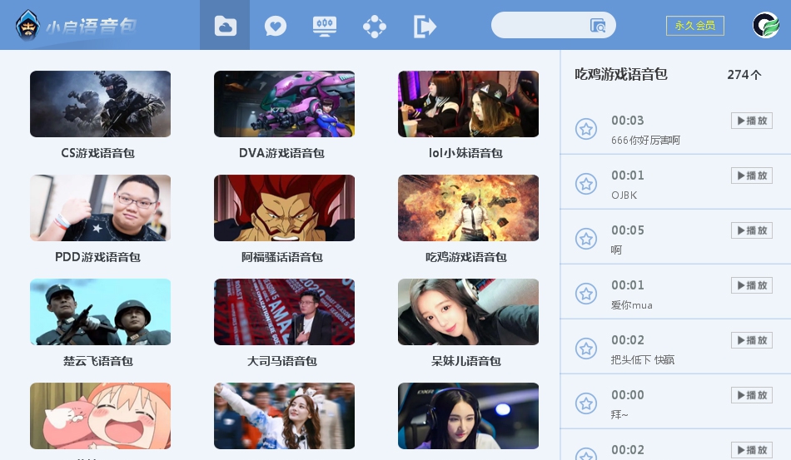Image resolution: width=791 pixels, height=460 pixels.
Task: Click the exit arrow icon in header
Action: tap(425, 26)
